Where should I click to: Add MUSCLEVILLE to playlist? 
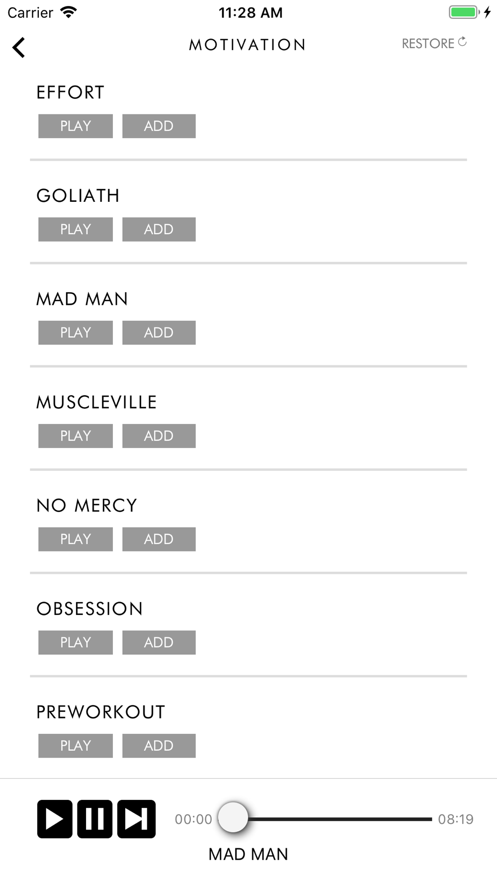pos(159,436)
